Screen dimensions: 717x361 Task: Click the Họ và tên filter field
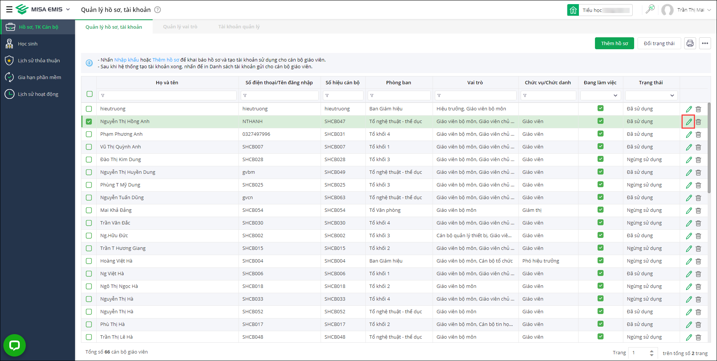pyautogui.click(x=168, y=95)
